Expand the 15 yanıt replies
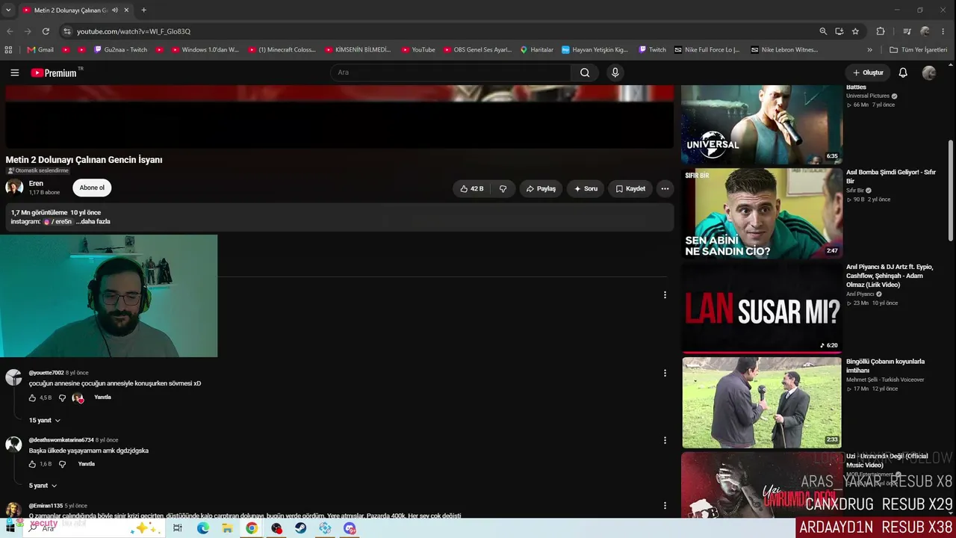 (44, 421)
